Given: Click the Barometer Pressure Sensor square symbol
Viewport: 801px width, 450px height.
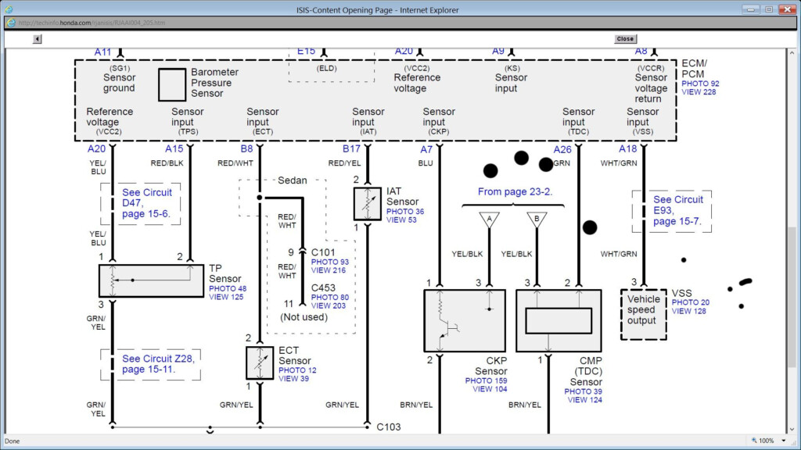Looking at the screenshot, I should [172, 84].
